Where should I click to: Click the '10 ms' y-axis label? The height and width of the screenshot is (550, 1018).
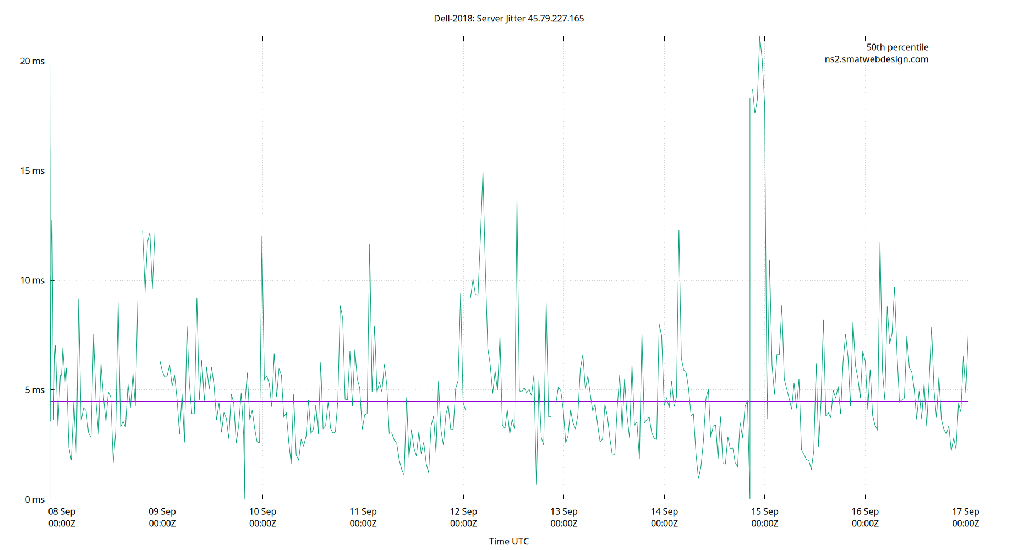tap(32, 280)
